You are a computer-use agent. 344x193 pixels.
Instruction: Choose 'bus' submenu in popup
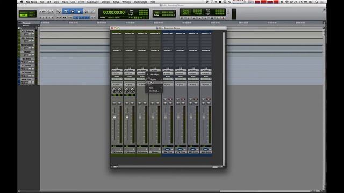click(x=155, y=83)
